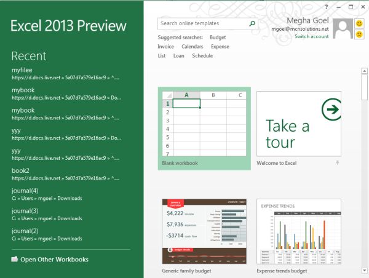Image resolution: width=369 pixels, height=278 pixels.
Task: Click the templates scrollbar thumb
Action: pos(364,87)
